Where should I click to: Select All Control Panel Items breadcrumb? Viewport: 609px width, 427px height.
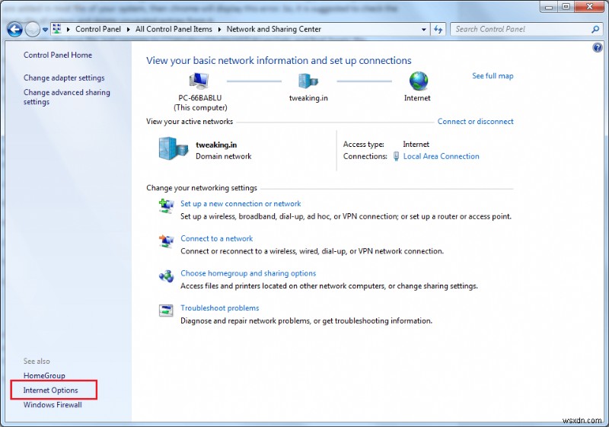174,29
